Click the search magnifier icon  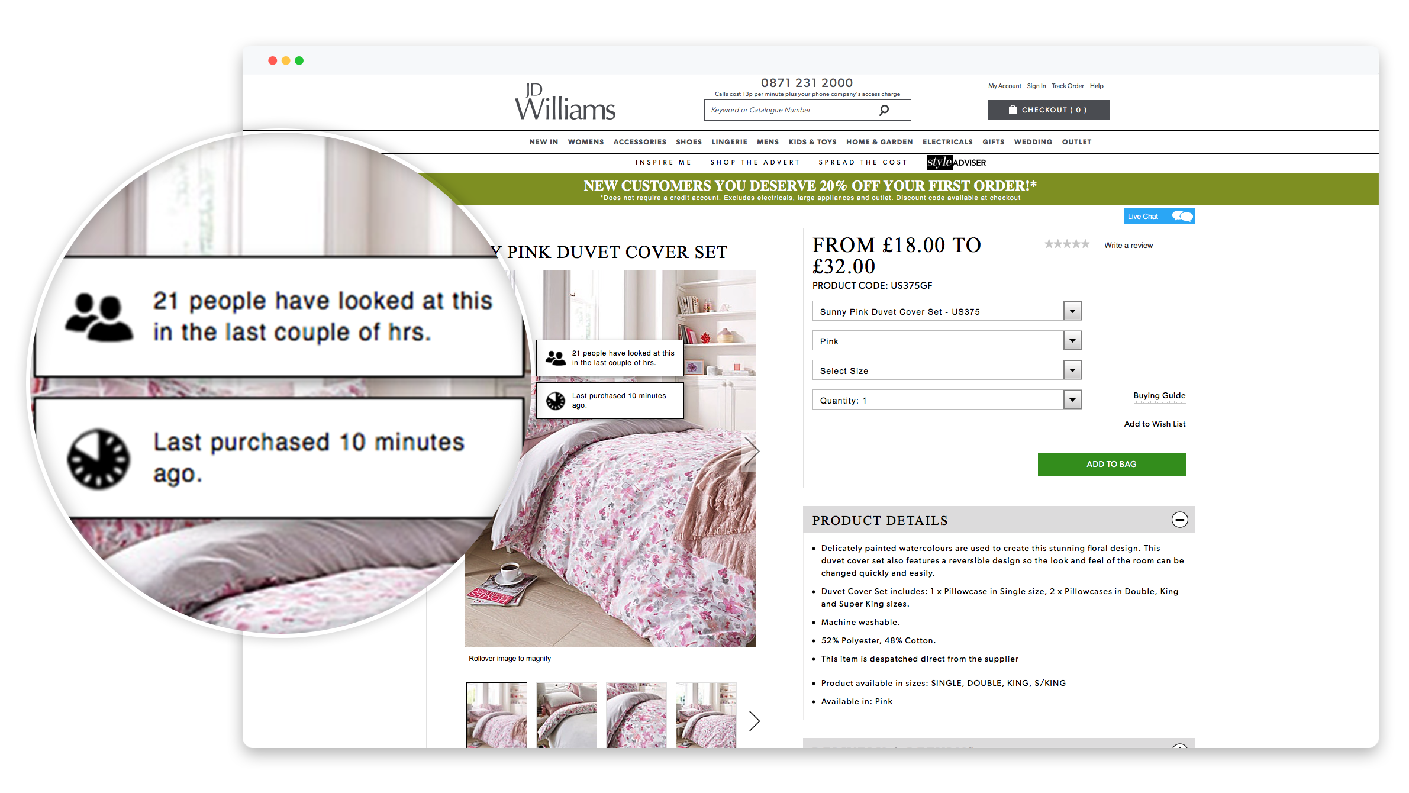[x=884, y=110]
